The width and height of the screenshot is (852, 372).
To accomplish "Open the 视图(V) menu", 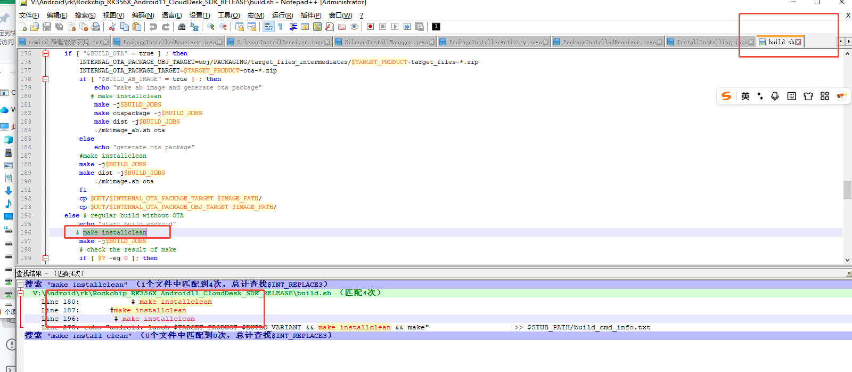I will [113, 15].
